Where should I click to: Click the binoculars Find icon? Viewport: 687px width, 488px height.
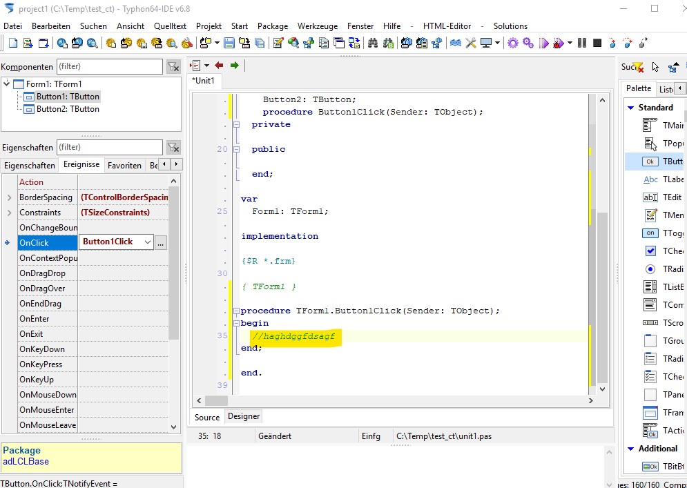pos(373,43)
